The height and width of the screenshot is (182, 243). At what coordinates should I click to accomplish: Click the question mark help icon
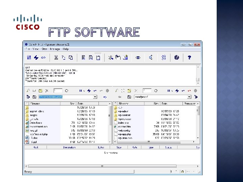[189, 58]
